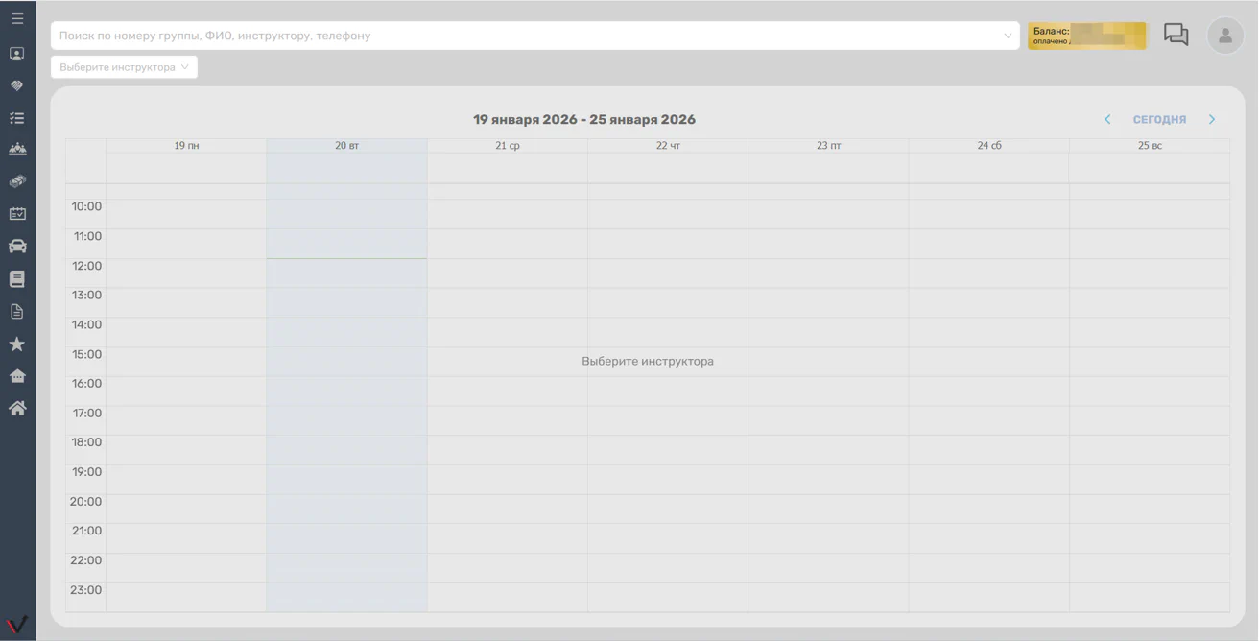1259x641 pixels.
Task: Click the 'Сегодня' button
Action: [1159, 120]
